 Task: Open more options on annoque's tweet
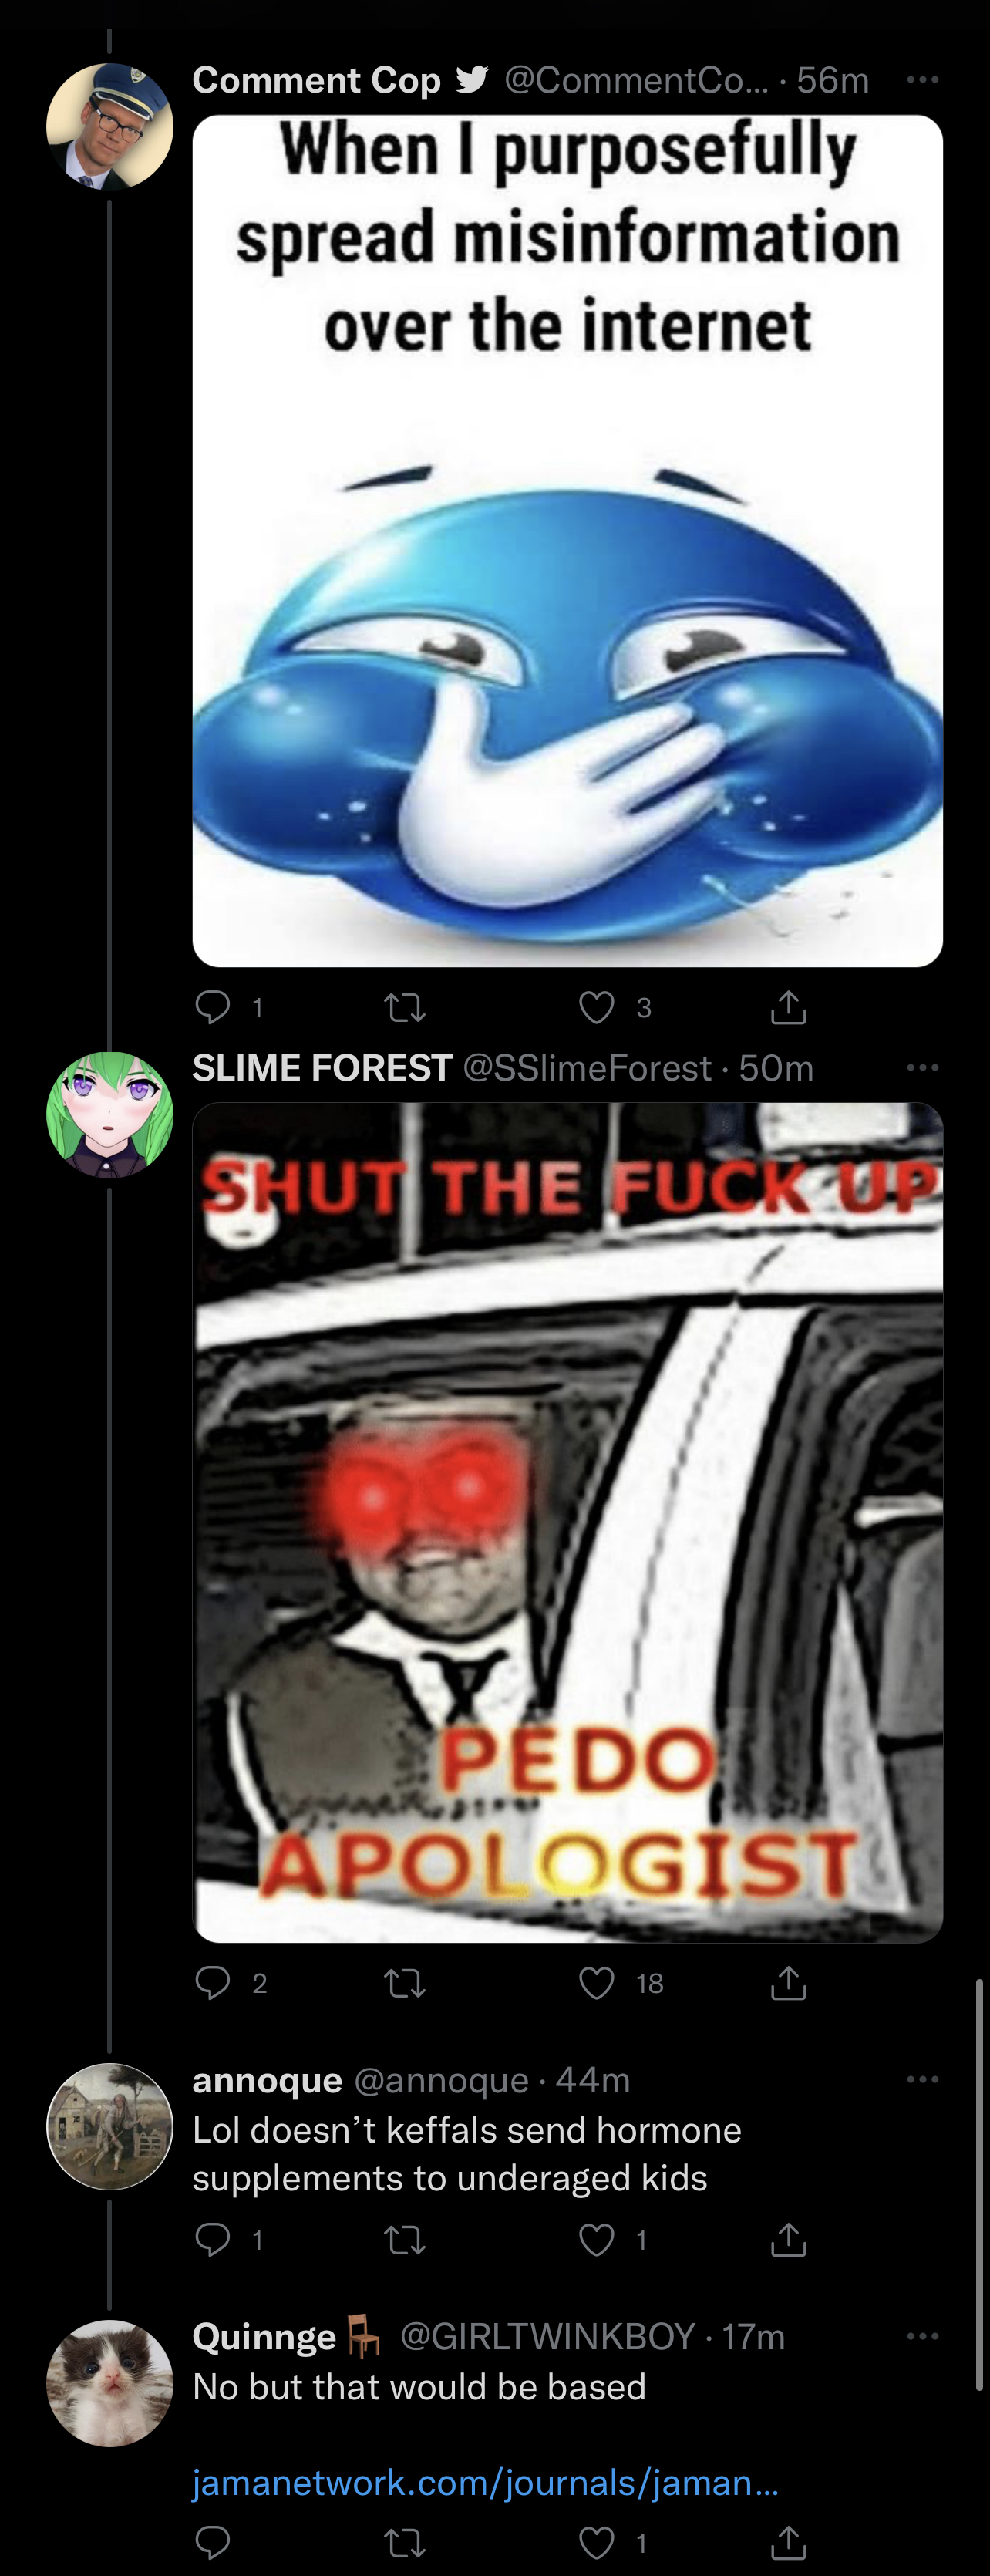click(922, 2079)
